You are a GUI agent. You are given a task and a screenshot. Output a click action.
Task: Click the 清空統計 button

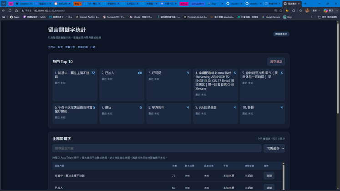[x=276, y=61]
